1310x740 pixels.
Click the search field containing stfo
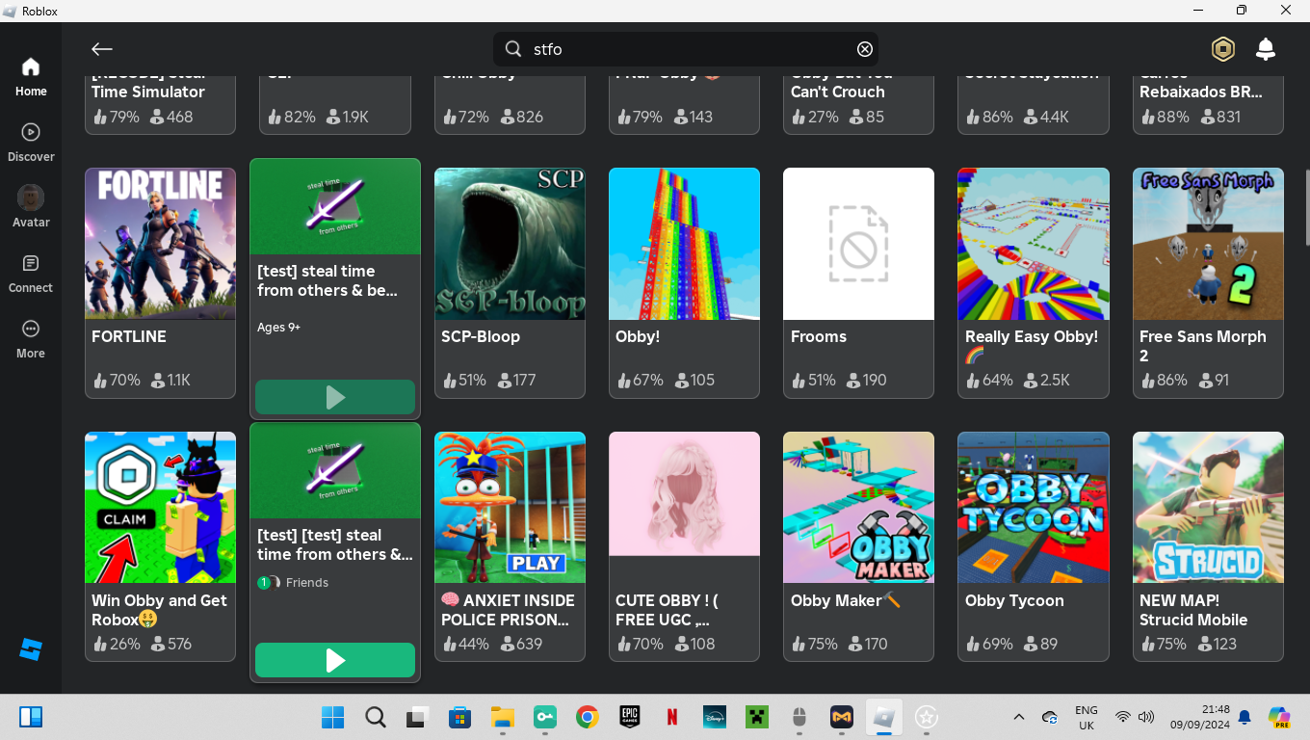(x=686, y=49)
